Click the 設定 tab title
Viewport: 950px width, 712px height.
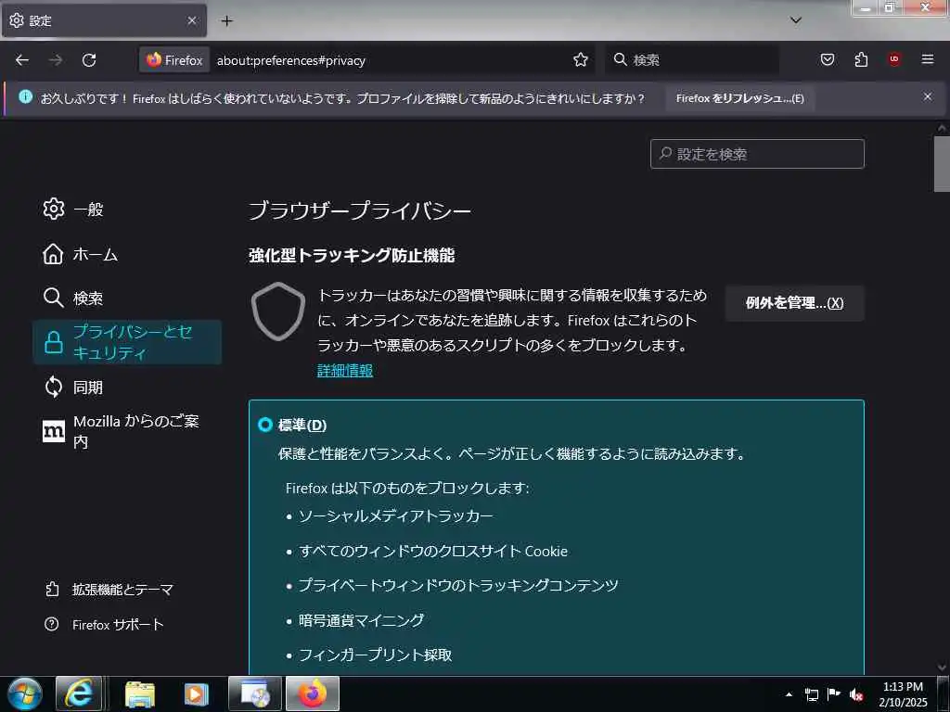click(40, 21)
